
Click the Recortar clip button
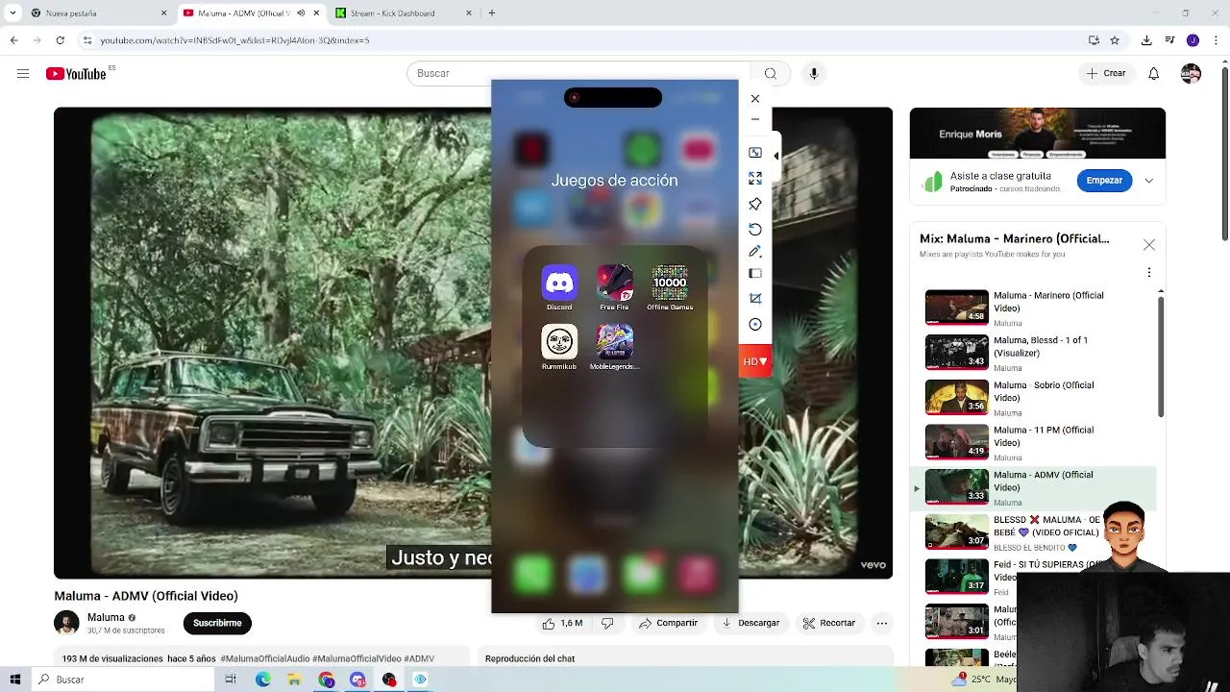coord(829,623)
